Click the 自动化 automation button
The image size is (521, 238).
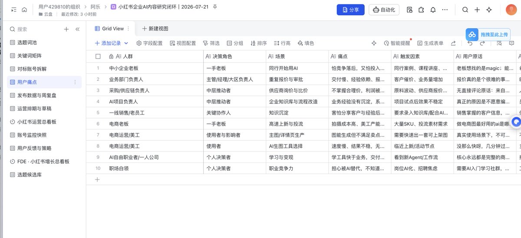tap(384, 10)
